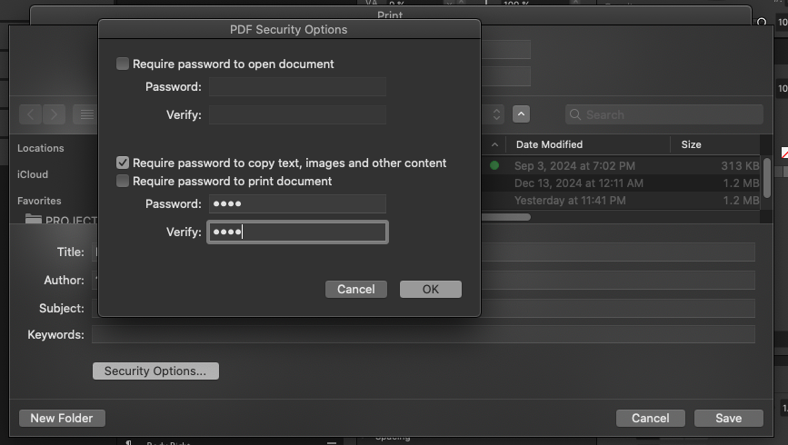Select file modified Sep 3, 2024
The width and height of the screenshot is (788, 445).
click(574, 166)
